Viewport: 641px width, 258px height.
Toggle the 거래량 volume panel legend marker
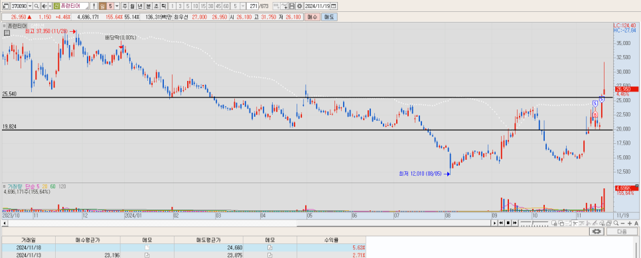[x=5, y=186]
